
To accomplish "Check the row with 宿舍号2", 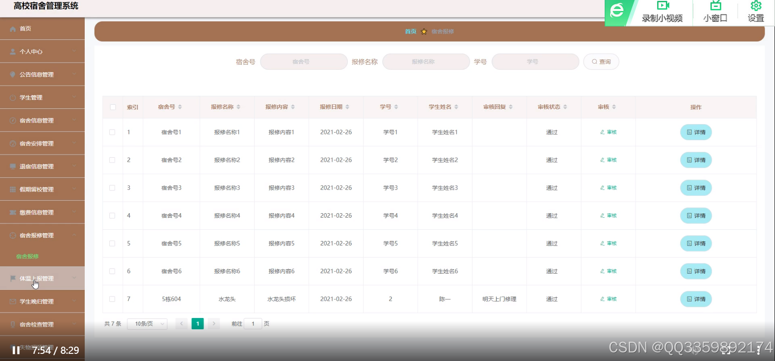I will [112, 160].
